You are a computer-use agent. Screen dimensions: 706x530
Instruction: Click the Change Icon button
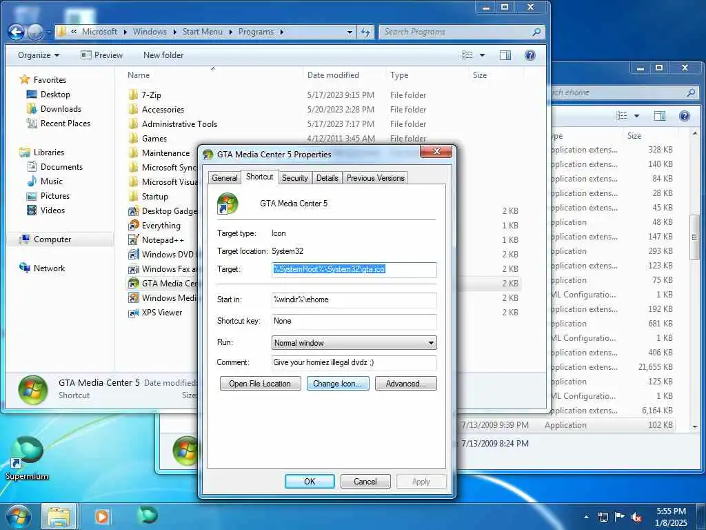[x=338, y=384]
